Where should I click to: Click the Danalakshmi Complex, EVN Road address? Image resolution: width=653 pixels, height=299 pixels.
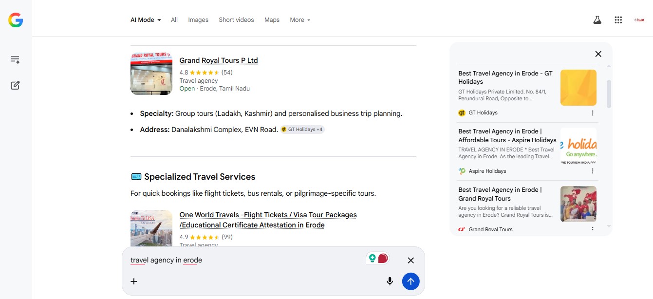pyautogui.click(x=224, y=130)
